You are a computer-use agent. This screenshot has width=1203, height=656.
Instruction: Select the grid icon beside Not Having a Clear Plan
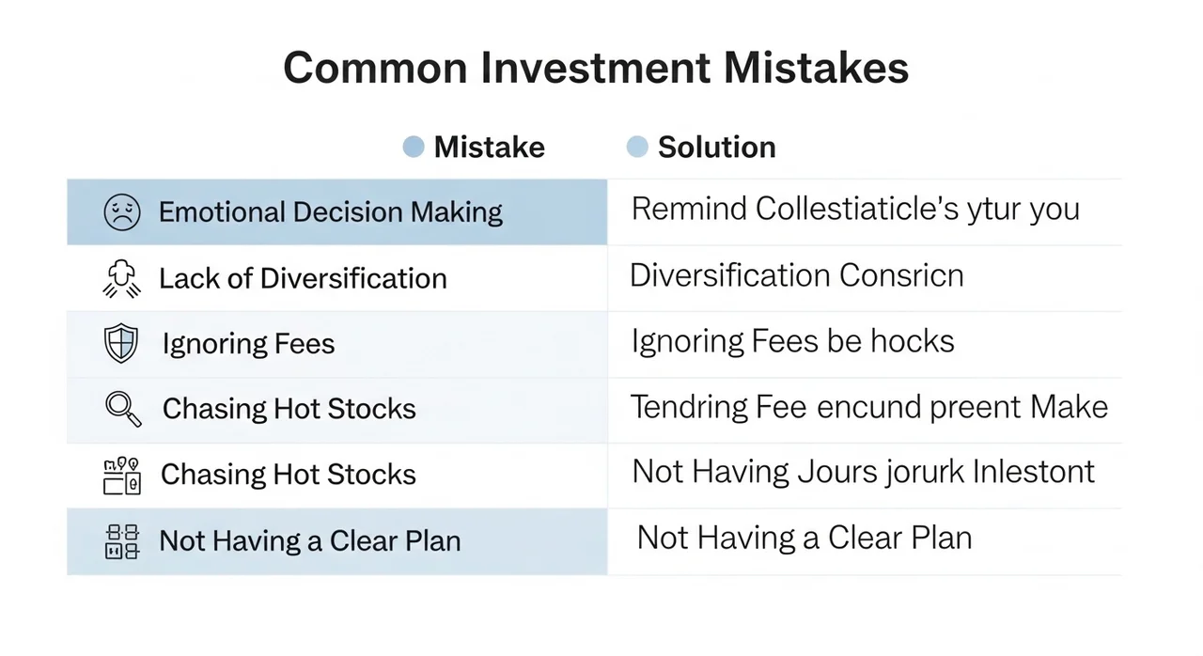pos(121,541)
